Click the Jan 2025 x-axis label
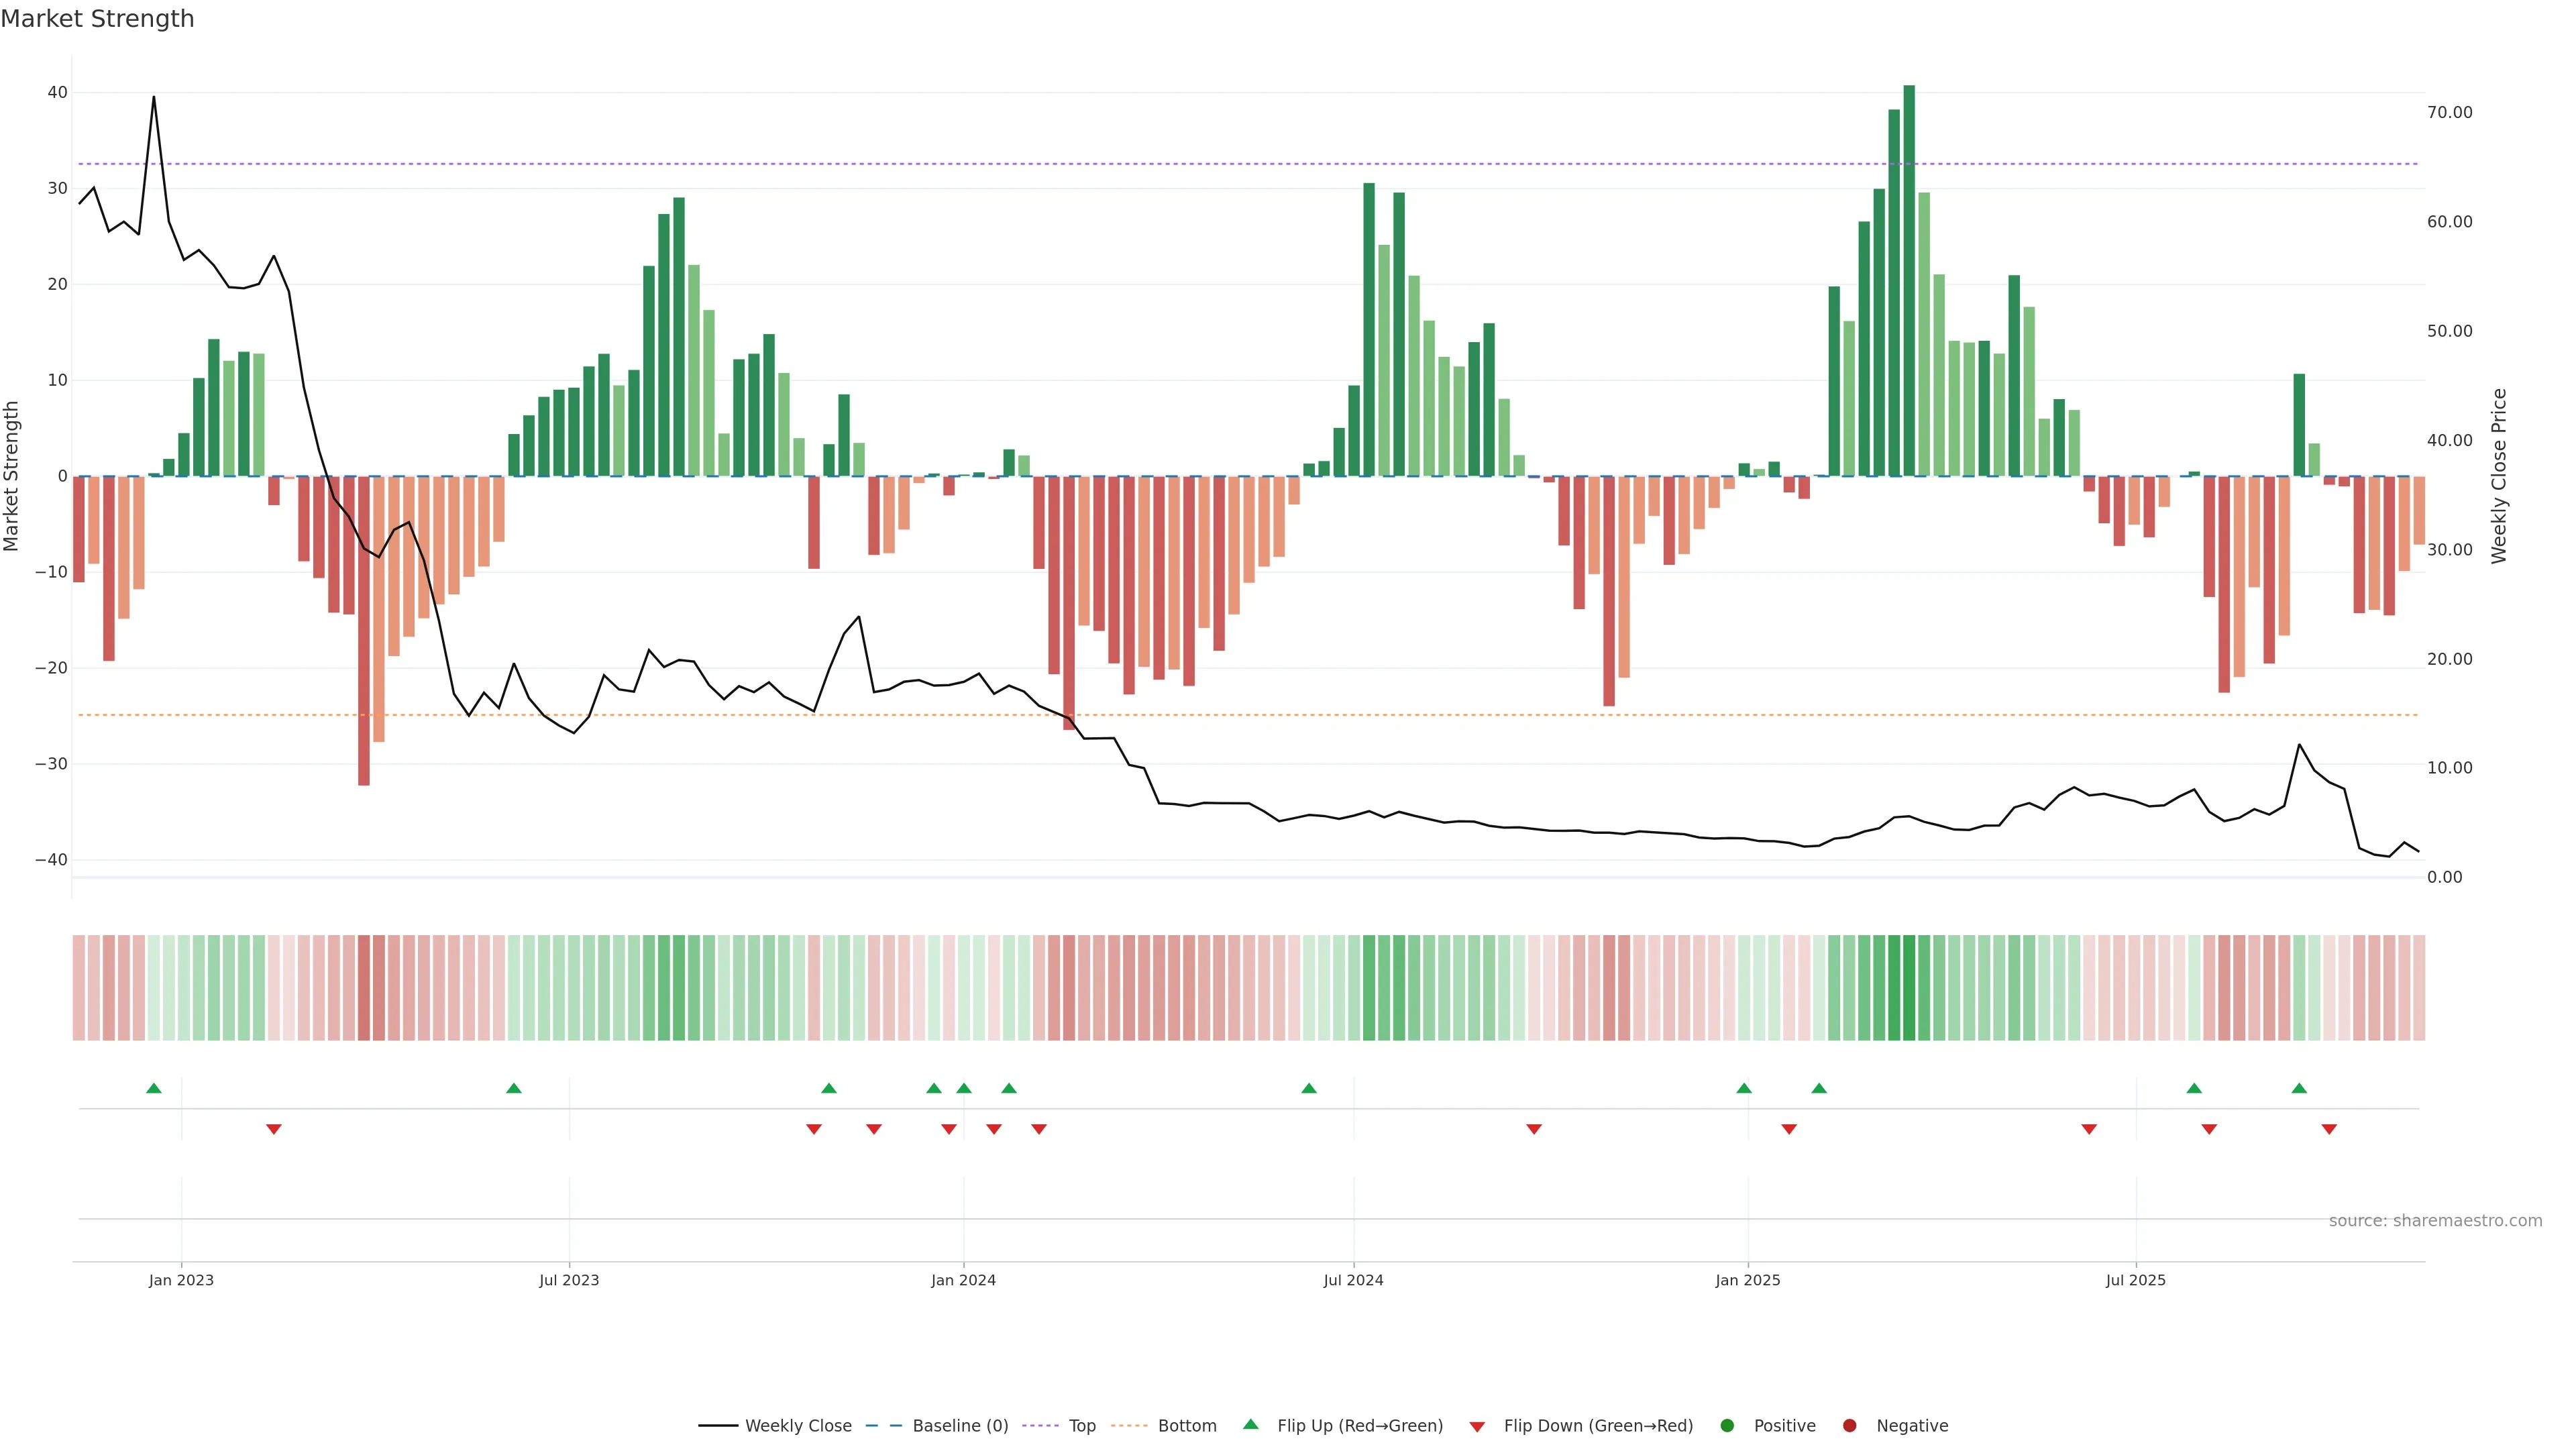 pyautogui.click(x=1747, y=1280)
